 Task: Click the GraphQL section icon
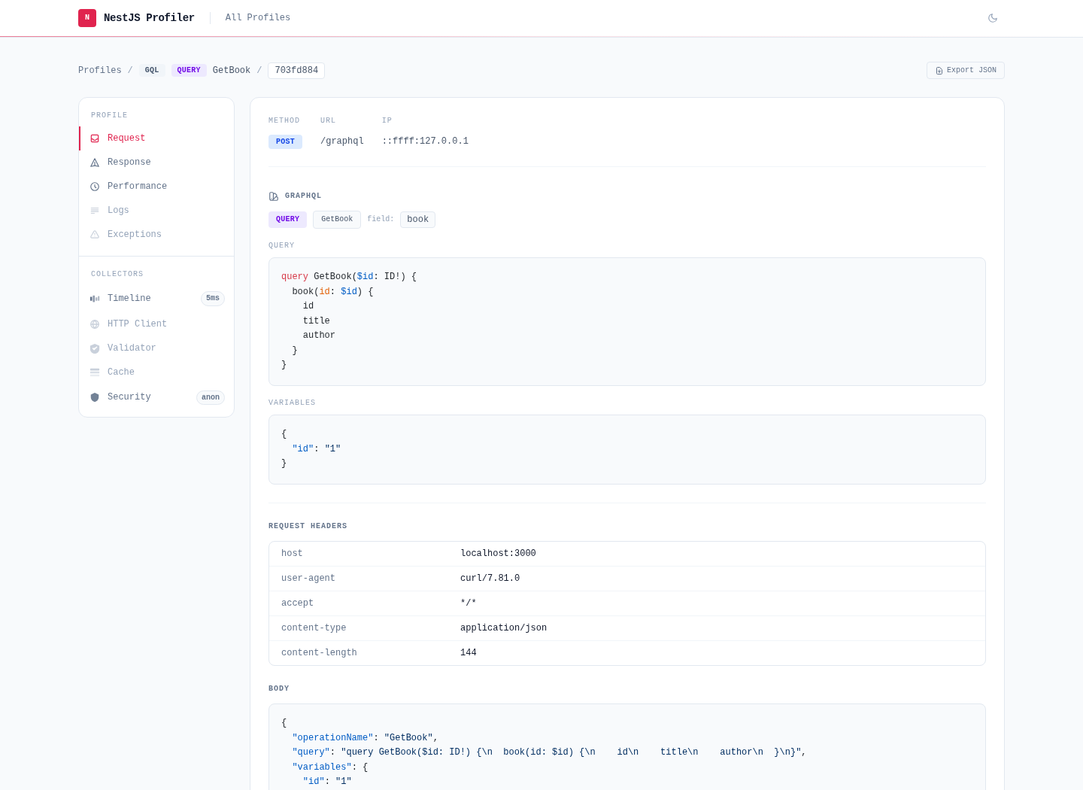(274, 196)
